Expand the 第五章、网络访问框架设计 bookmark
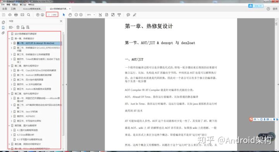The image size is (279, 152). point(9,144)
